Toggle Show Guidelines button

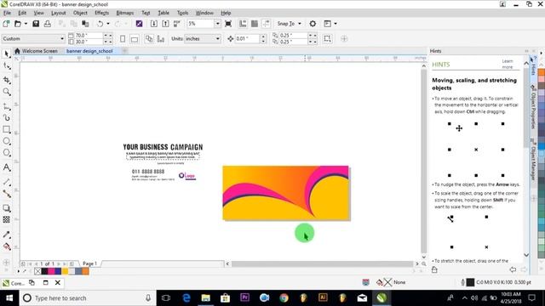tap(267, 24)
